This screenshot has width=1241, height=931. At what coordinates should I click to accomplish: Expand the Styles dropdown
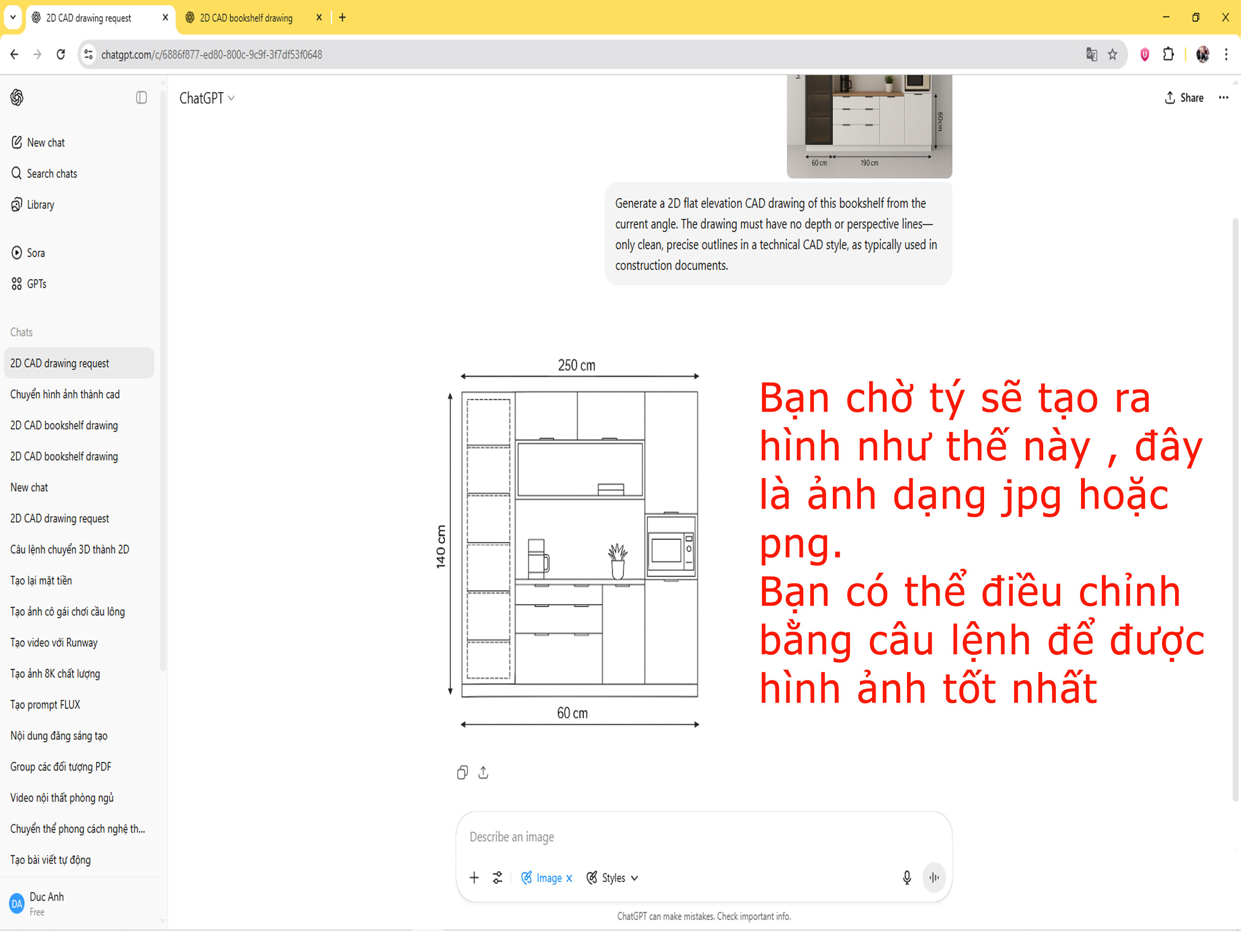point(613,878)
